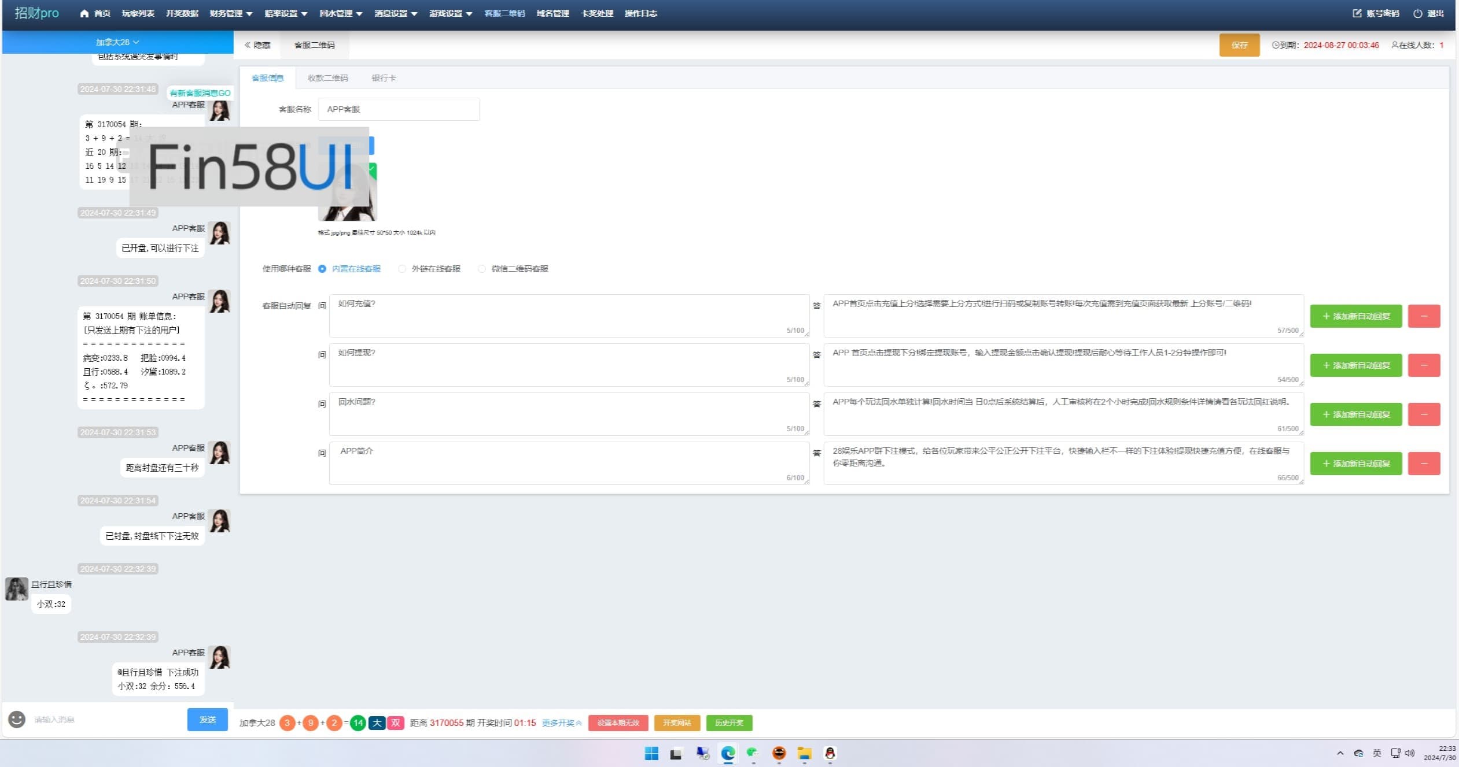
Task: Switch to the 收款二维码 tab
Action: [x=327, y=78]
